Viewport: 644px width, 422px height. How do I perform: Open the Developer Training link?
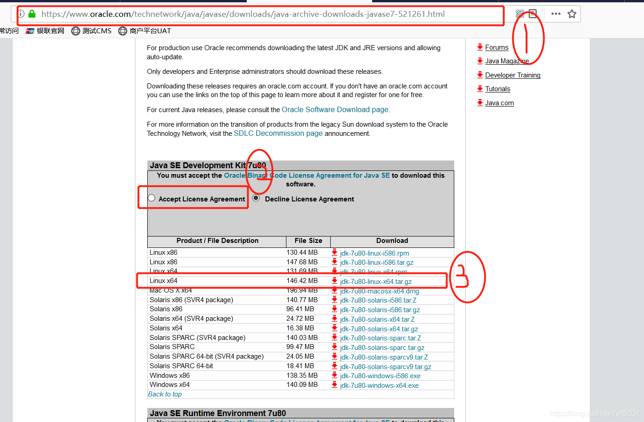pos(513,75)
